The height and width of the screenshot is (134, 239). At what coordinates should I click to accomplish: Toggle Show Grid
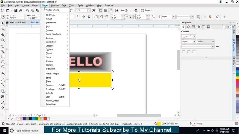105,10
